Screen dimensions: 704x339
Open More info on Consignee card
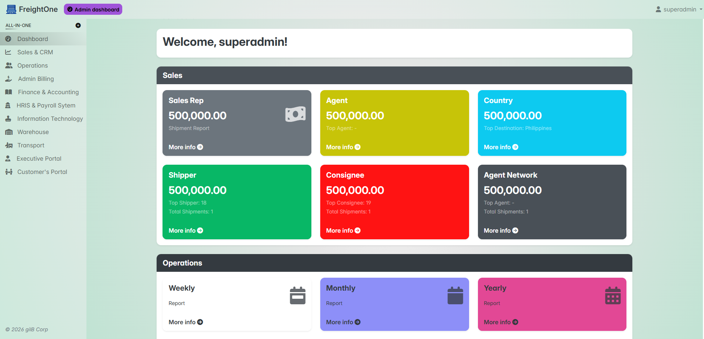point(343,230)
